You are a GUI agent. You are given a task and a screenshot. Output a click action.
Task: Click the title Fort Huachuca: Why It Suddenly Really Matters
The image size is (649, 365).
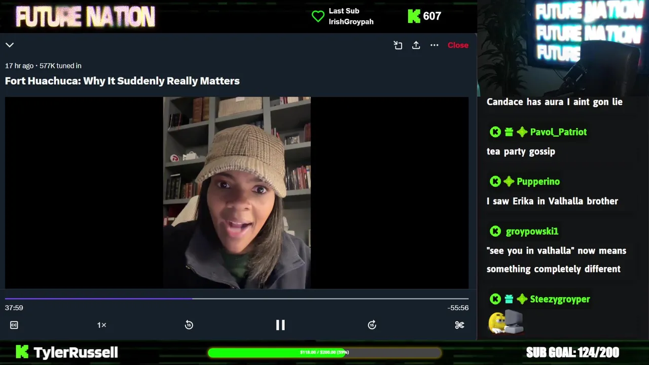[x=122, y=81]
